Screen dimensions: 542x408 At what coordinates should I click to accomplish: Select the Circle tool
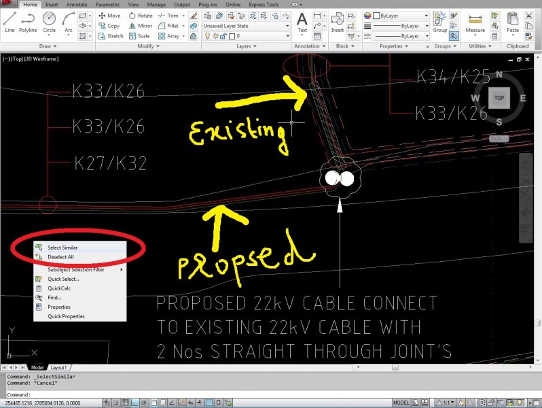click(x=49, y=22)
